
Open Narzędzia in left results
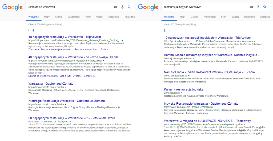pos(130,17)
